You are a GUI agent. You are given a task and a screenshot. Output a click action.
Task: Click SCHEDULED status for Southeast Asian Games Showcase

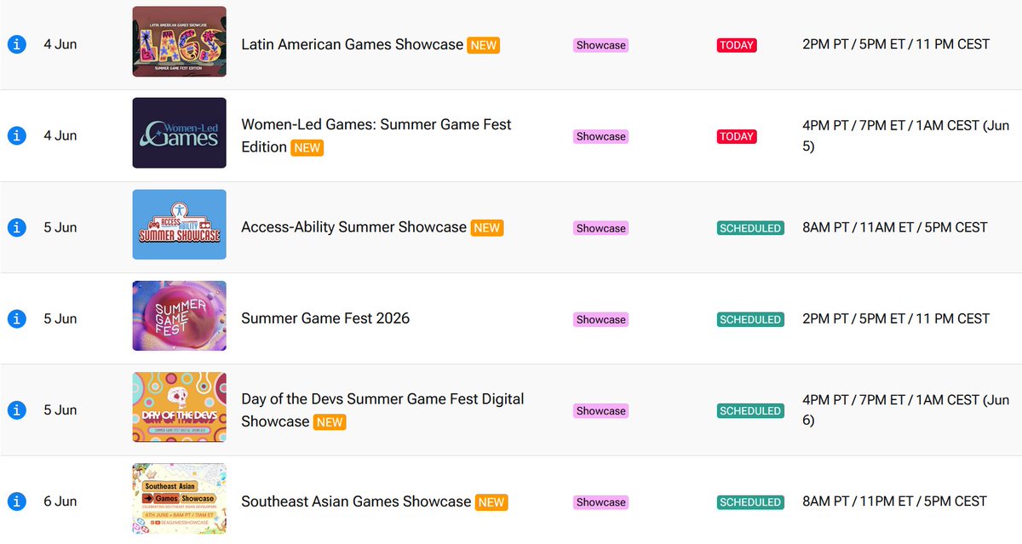(750, 502)
